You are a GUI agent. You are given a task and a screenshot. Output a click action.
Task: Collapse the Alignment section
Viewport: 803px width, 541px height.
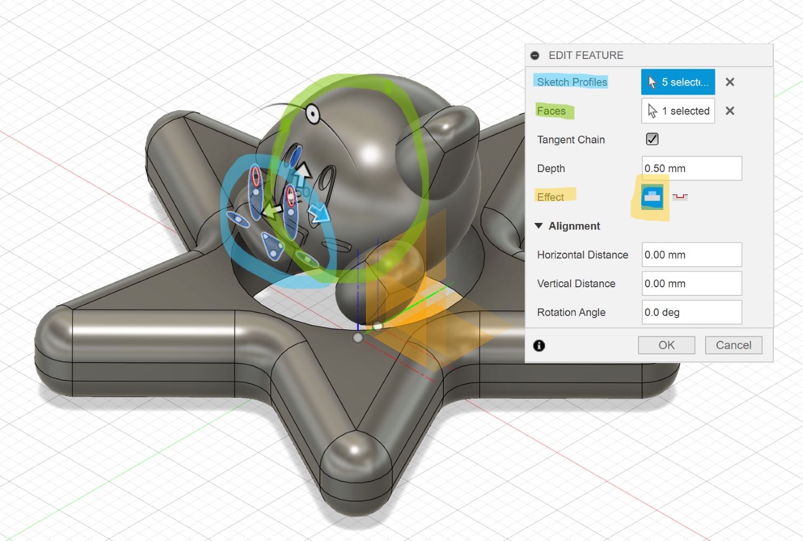(538, 226)
